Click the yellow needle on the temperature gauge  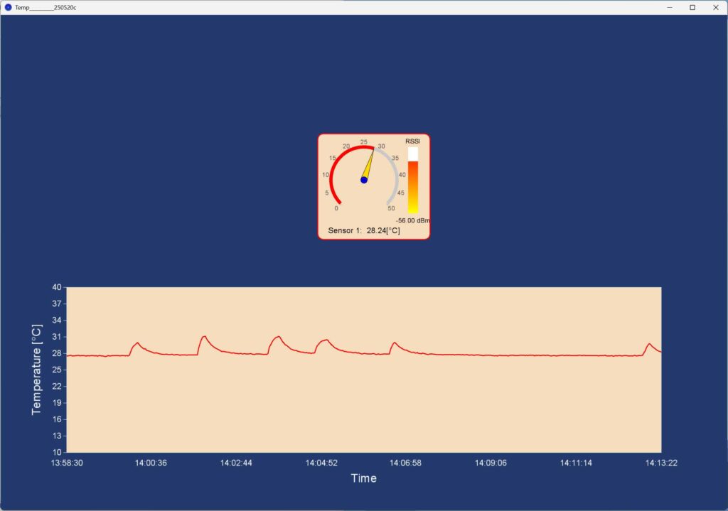point(368,166)
